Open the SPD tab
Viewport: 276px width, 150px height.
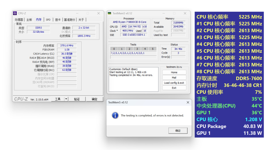(x=48, y=20)
